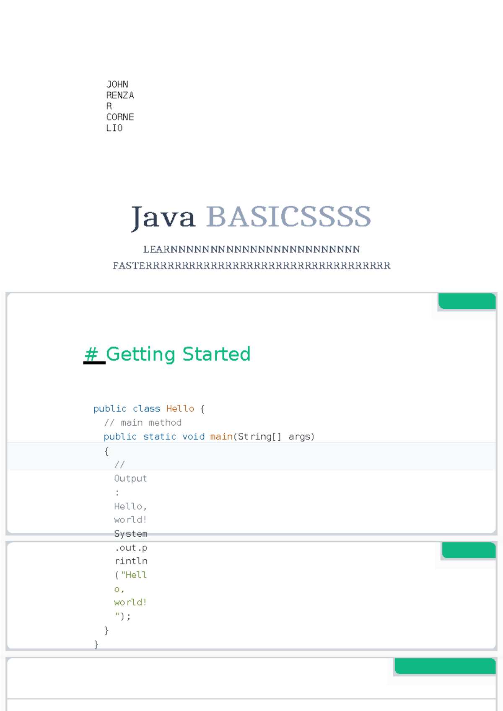The height and width of the screenshot is (711, 503).
Task: Click the "System" code text
Action: click(131, 534)
